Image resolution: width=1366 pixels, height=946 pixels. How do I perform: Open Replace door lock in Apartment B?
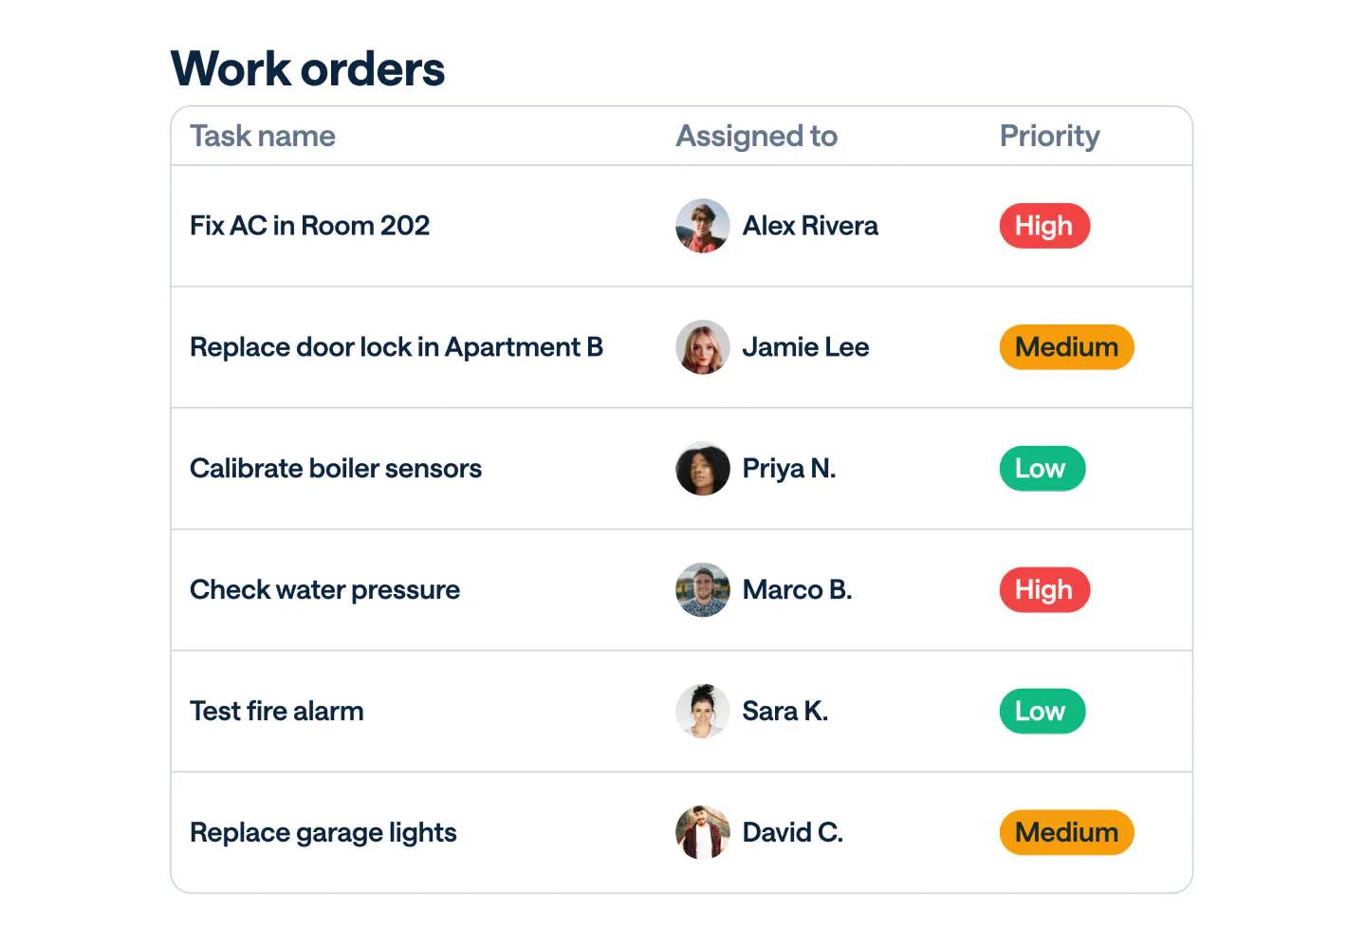tap(396, 347)
